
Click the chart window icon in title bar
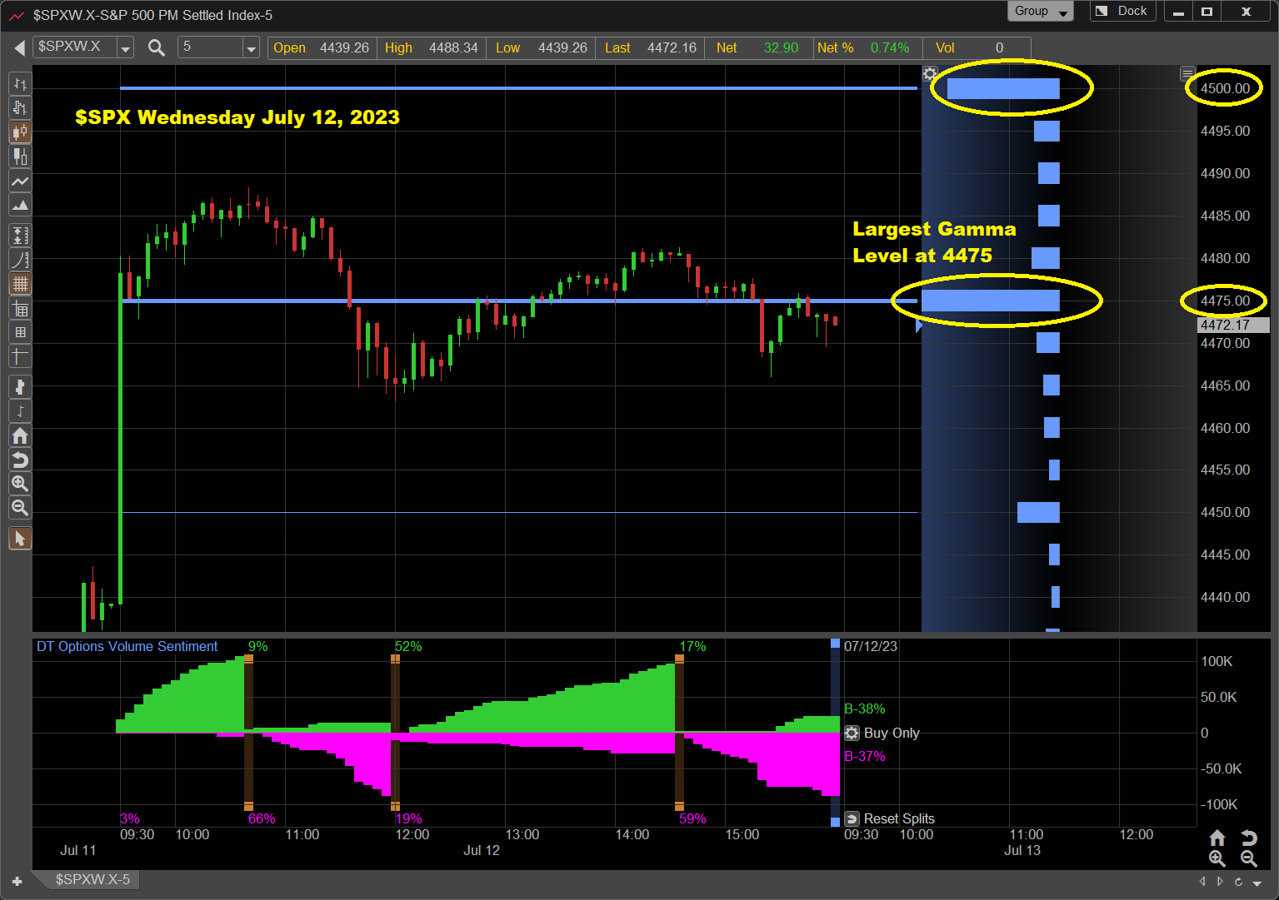16,15
